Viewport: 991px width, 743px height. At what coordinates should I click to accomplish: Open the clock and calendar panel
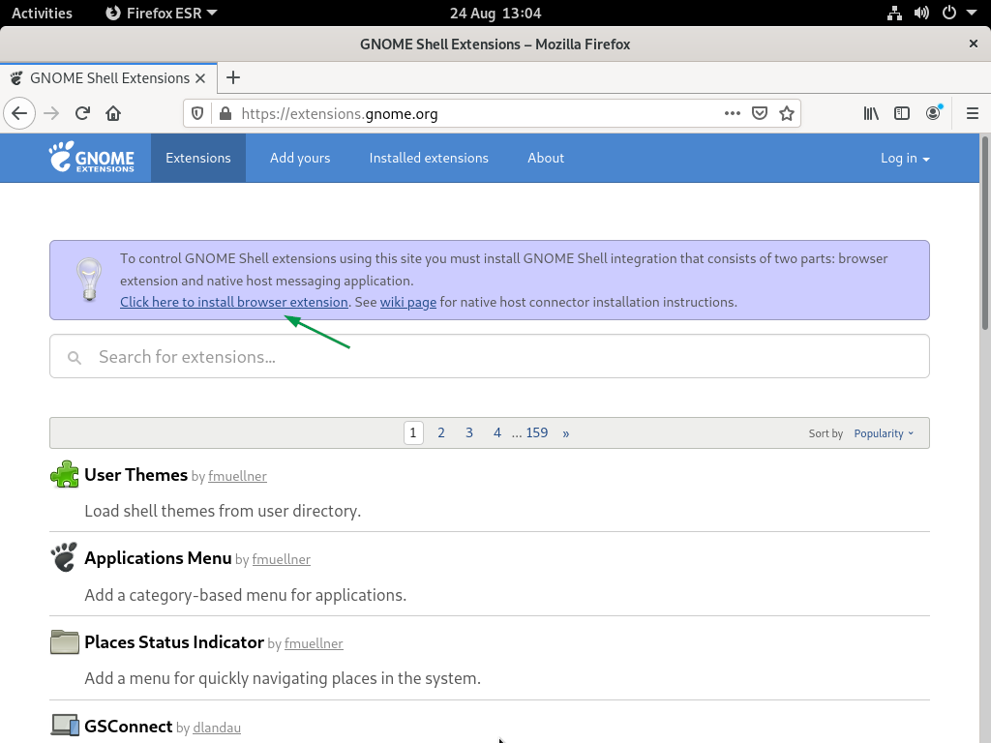tap(495, 14)
